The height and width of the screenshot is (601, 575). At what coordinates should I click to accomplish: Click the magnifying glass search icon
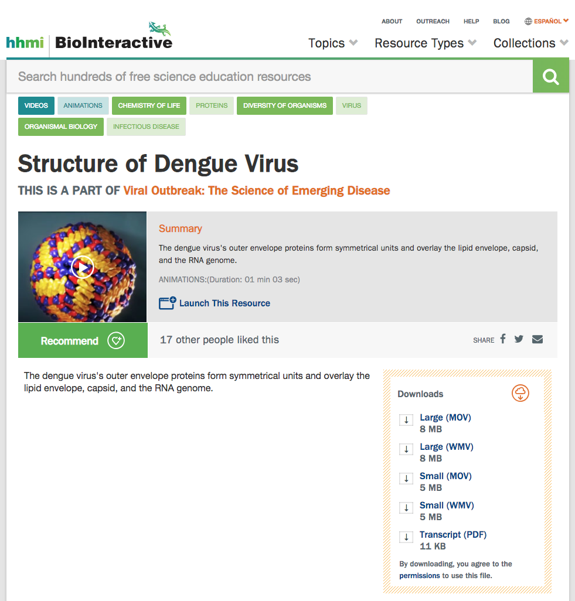click(x=550, y=76)
